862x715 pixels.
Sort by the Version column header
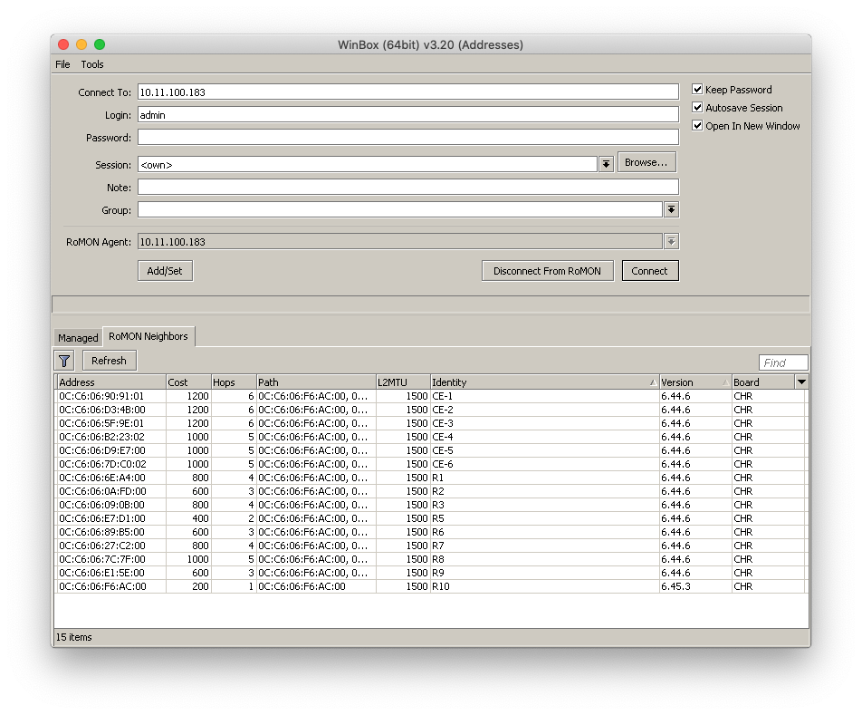pyautogui.click(x=695, y=382)
